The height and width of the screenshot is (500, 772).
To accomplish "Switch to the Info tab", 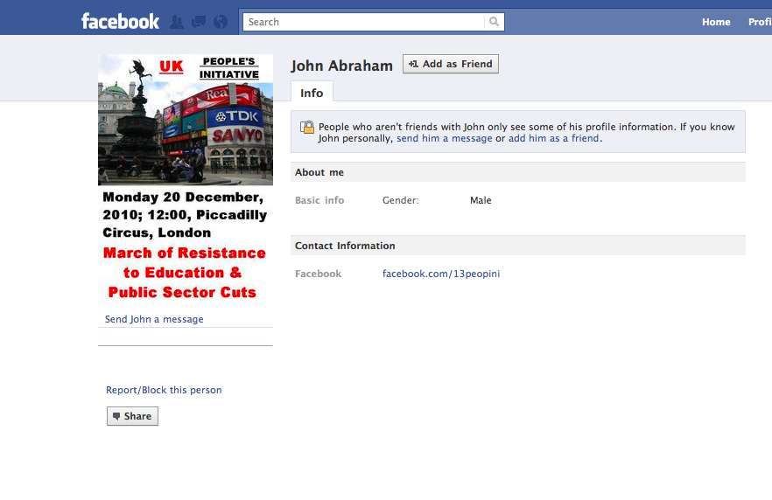I will 312,93.
